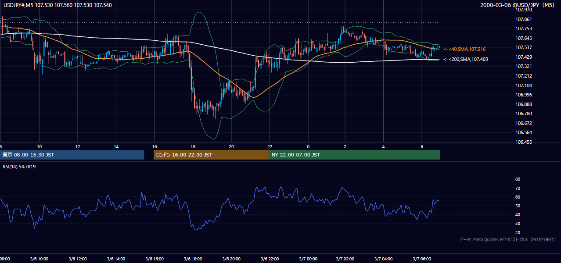The height and width of the screenshot is (263, 561).
Task: Click the '3/6 22:00' bottom time label
Action: click(270, 259)
